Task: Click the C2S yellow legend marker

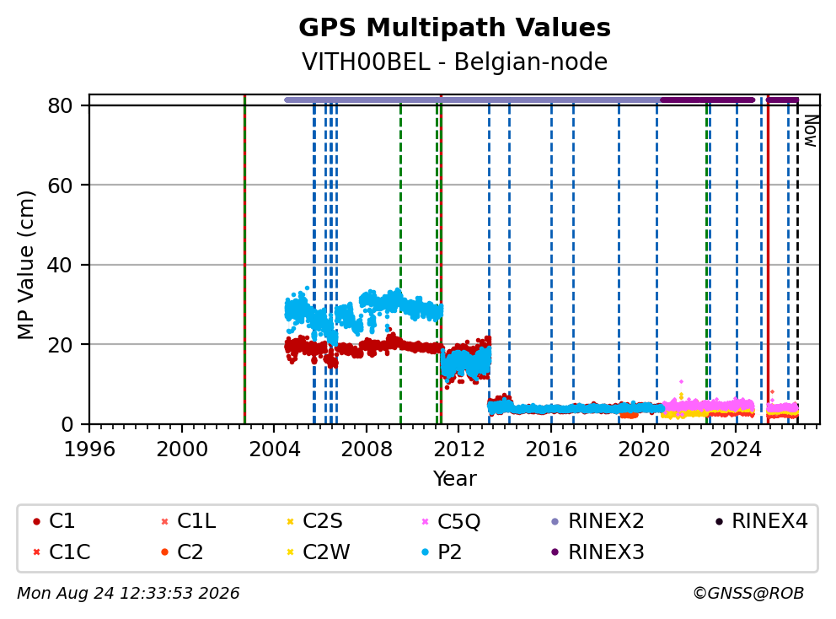Action: click(290, 521)
